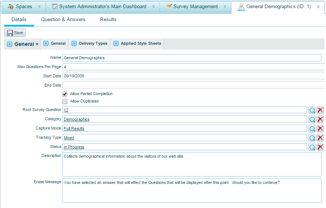Clear the Root Survey Question value
326x208 pixels.
pyautogui.click(x=320, y=110)
